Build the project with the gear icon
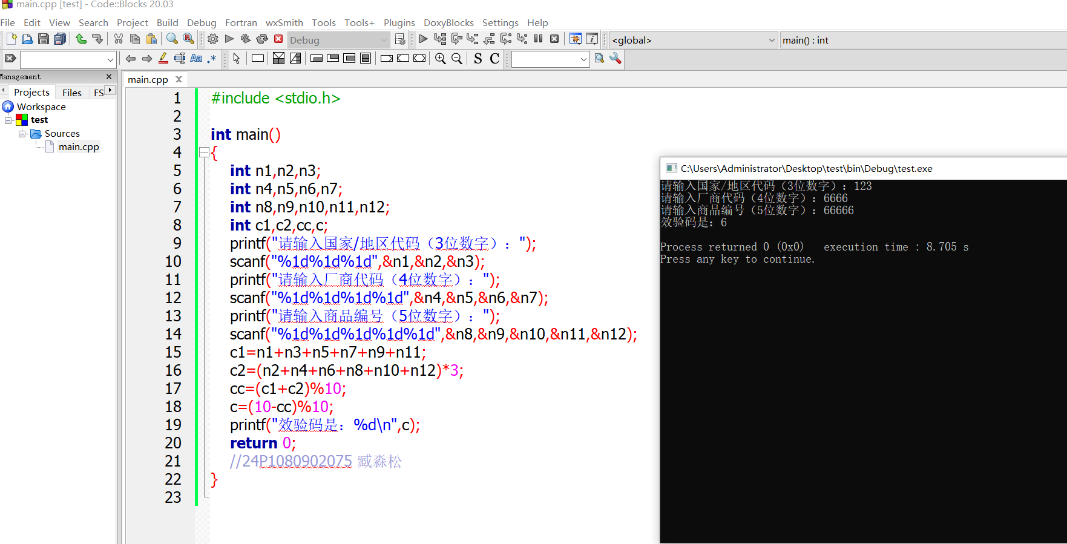Image resolution: width=1067 pixels, height=544 pixels. 213,39
